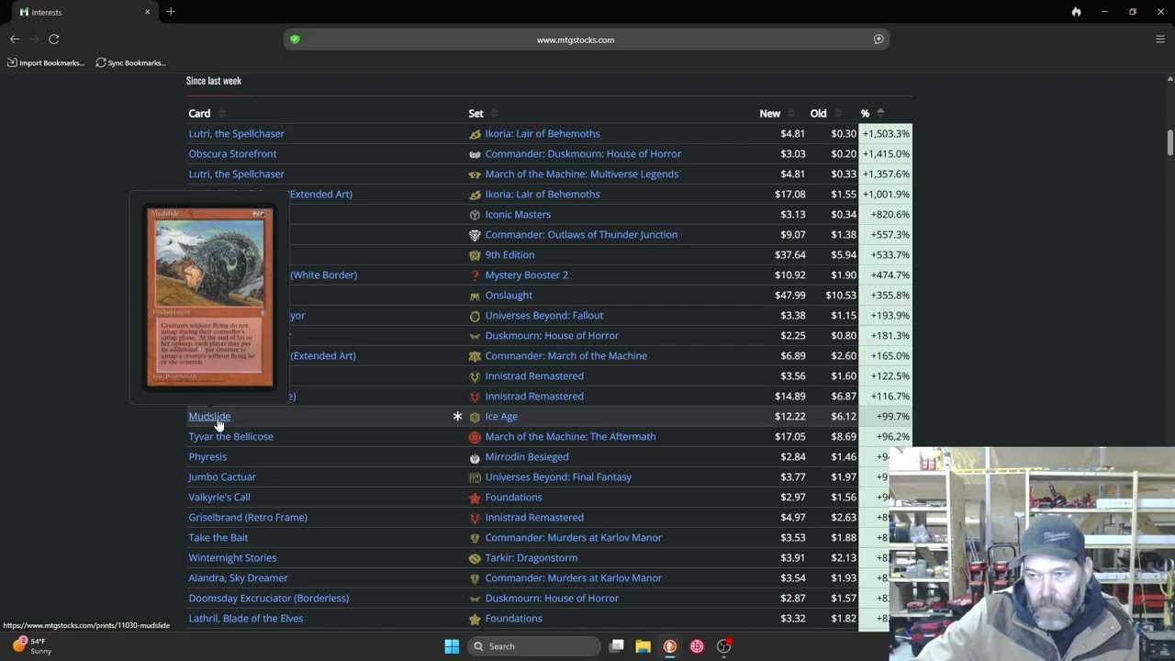This screenshot has width=1175, height=661.
Task: Open the Phyresis card link
Action: [207, 456]
